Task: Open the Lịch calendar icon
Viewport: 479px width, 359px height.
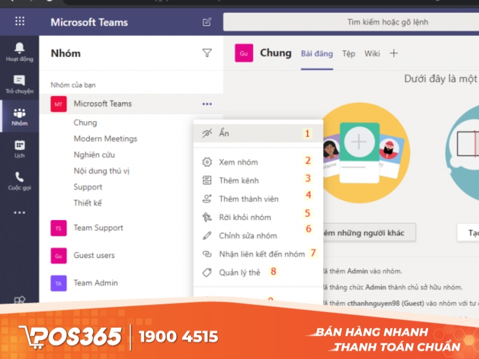Action: click(x=20, y=148)
